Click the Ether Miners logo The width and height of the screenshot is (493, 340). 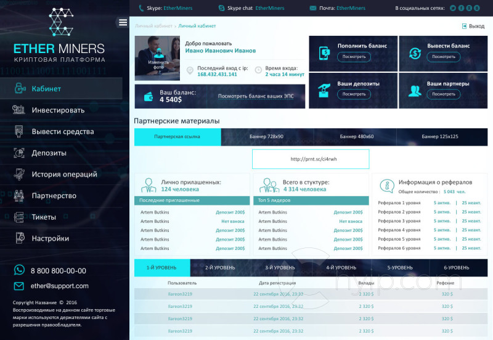[x=59, y=35]
